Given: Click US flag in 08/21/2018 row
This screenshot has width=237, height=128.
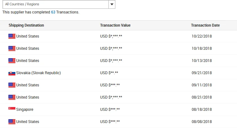Looking at the screenshot, I should [12, 97].
